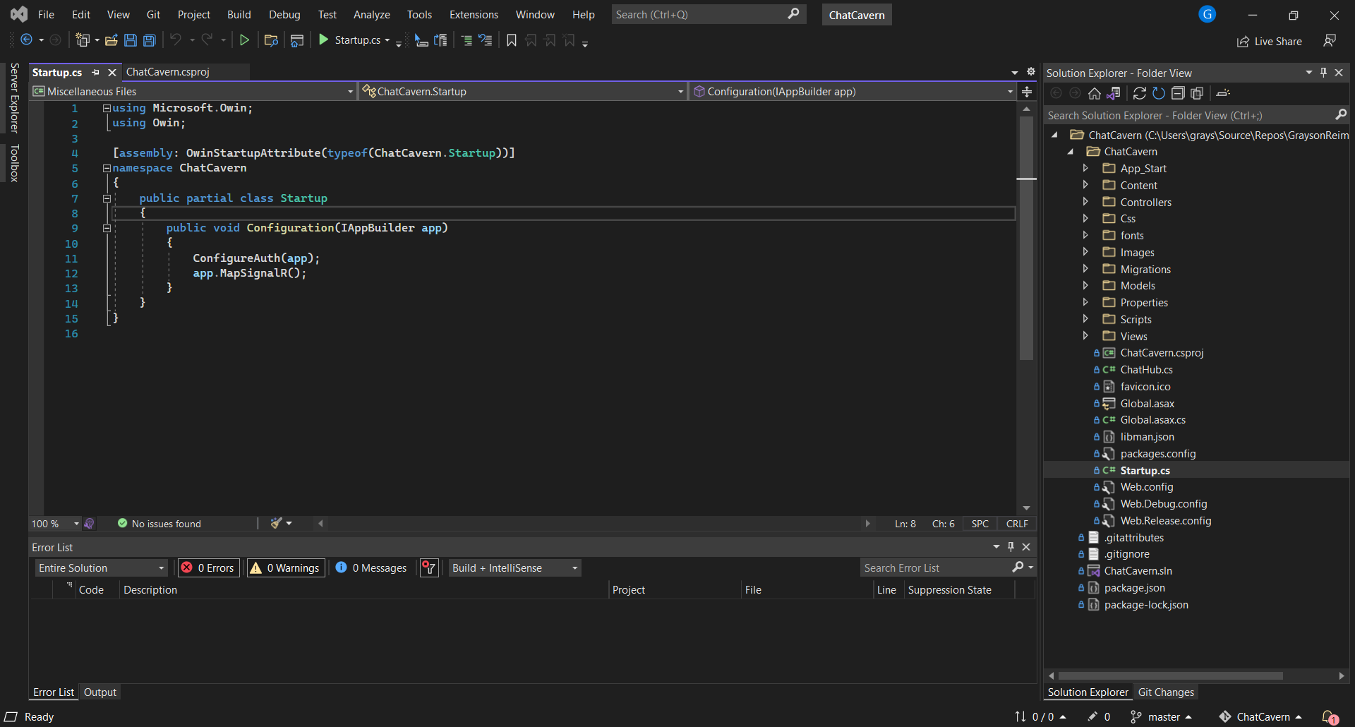Open the Git menu

[153, 14]
